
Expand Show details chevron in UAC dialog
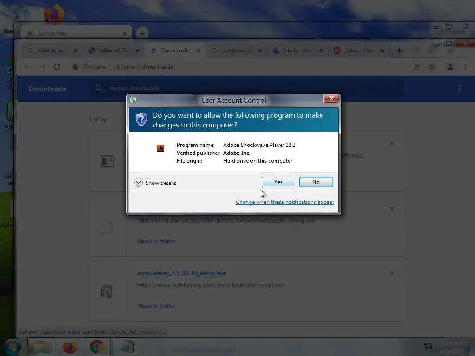coord(138,183)
